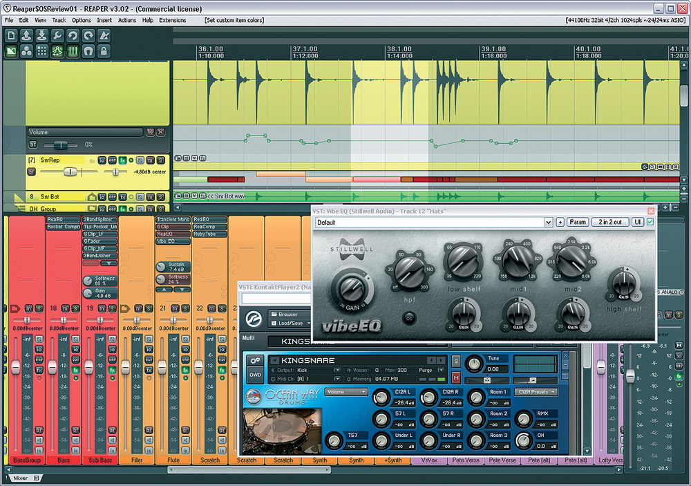The height and width of the screenshot is (486, 691).
Task: Mute the SnrRep track
Action: [150, 160]
